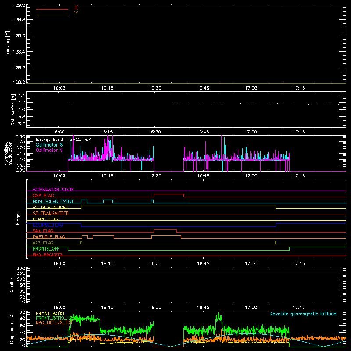Image resolution: width=351 pixels, height=351 pixels.
Task: Select the Y legend label
Action: pyautogui.click(x=76, y=14)
